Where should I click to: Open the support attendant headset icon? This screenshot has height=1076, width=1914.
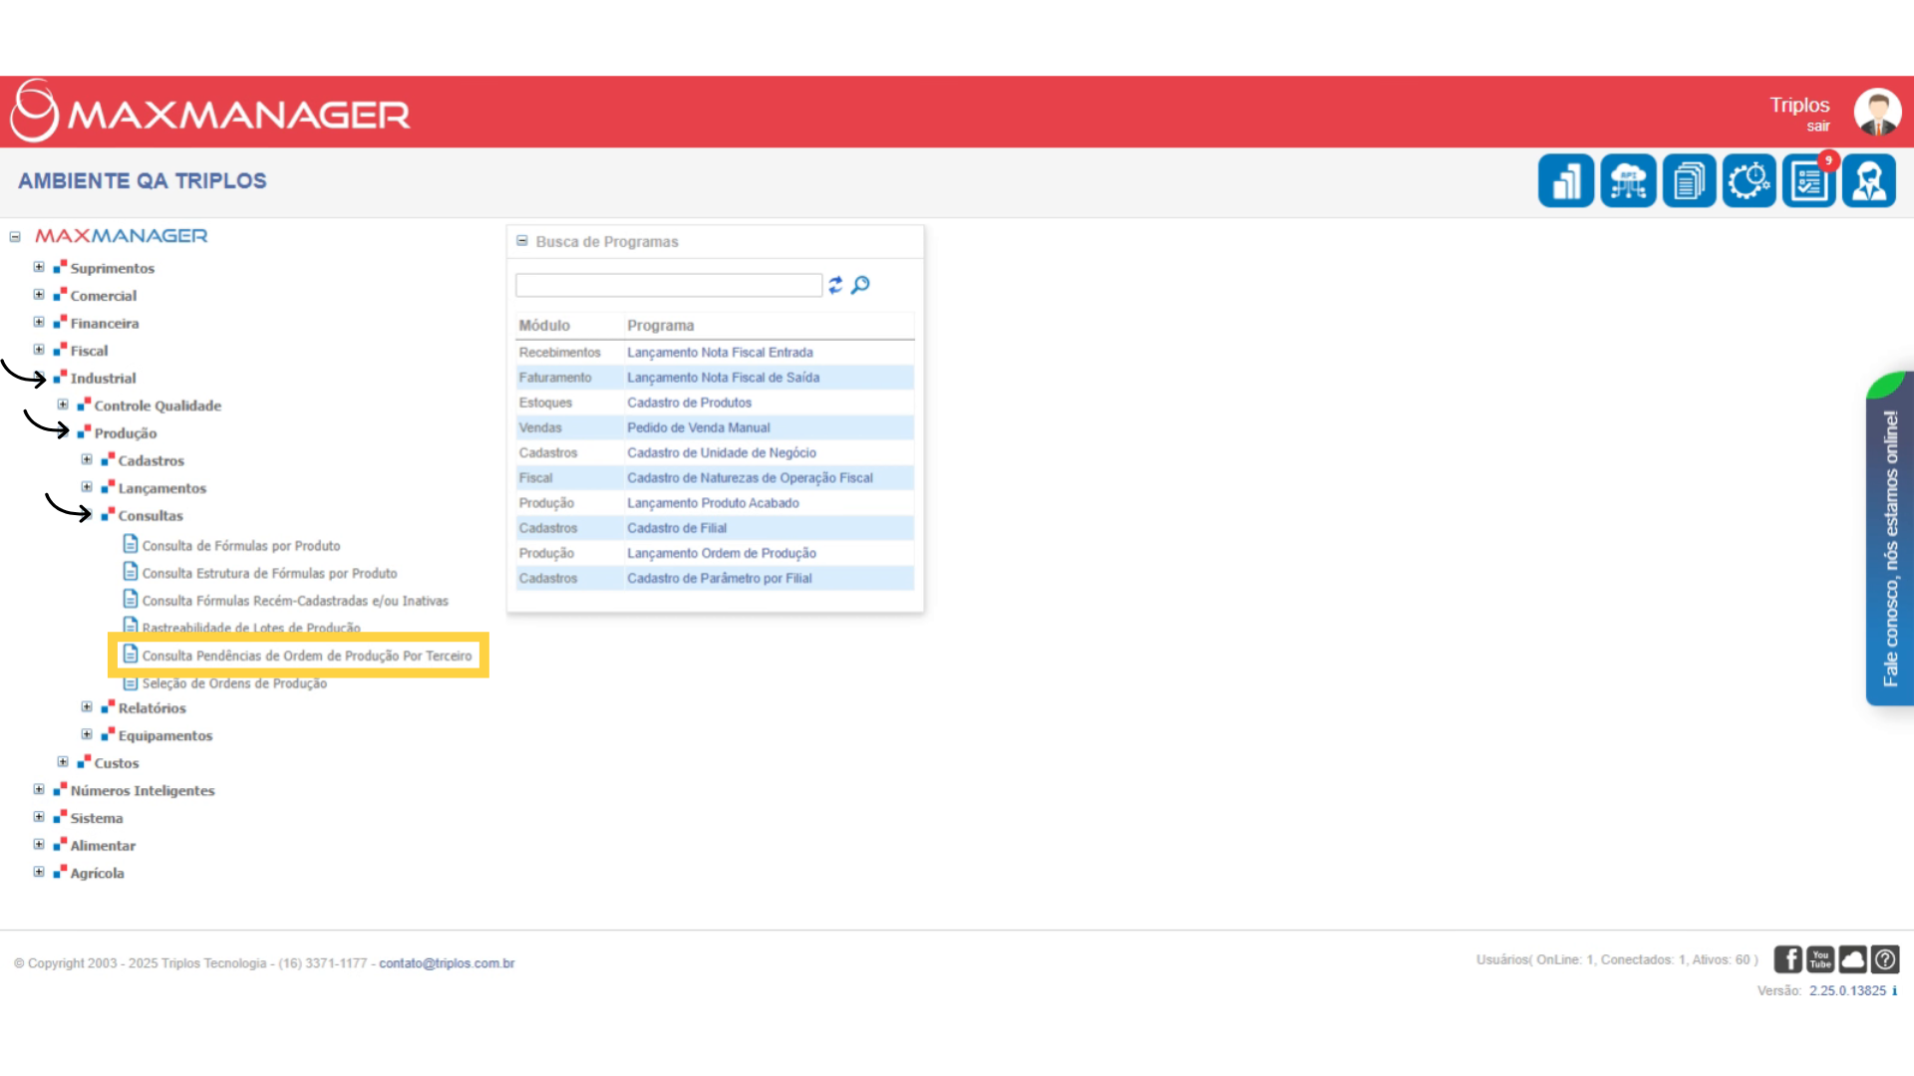[x=1869, y=181]
